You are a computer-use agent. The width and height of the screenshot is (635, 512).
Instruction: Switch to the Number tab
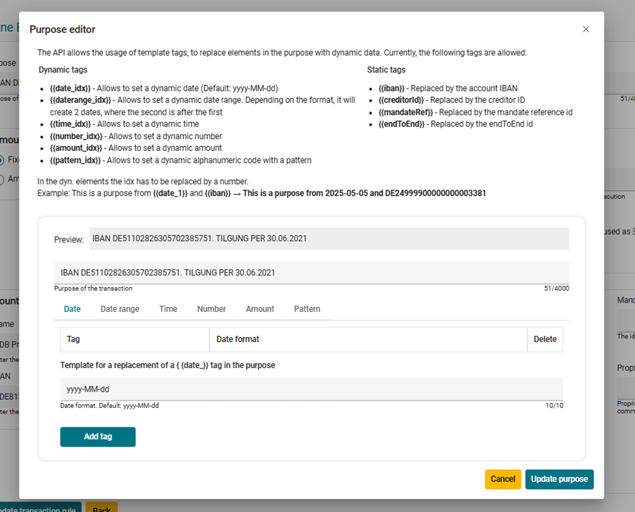[x=211, y=309]
